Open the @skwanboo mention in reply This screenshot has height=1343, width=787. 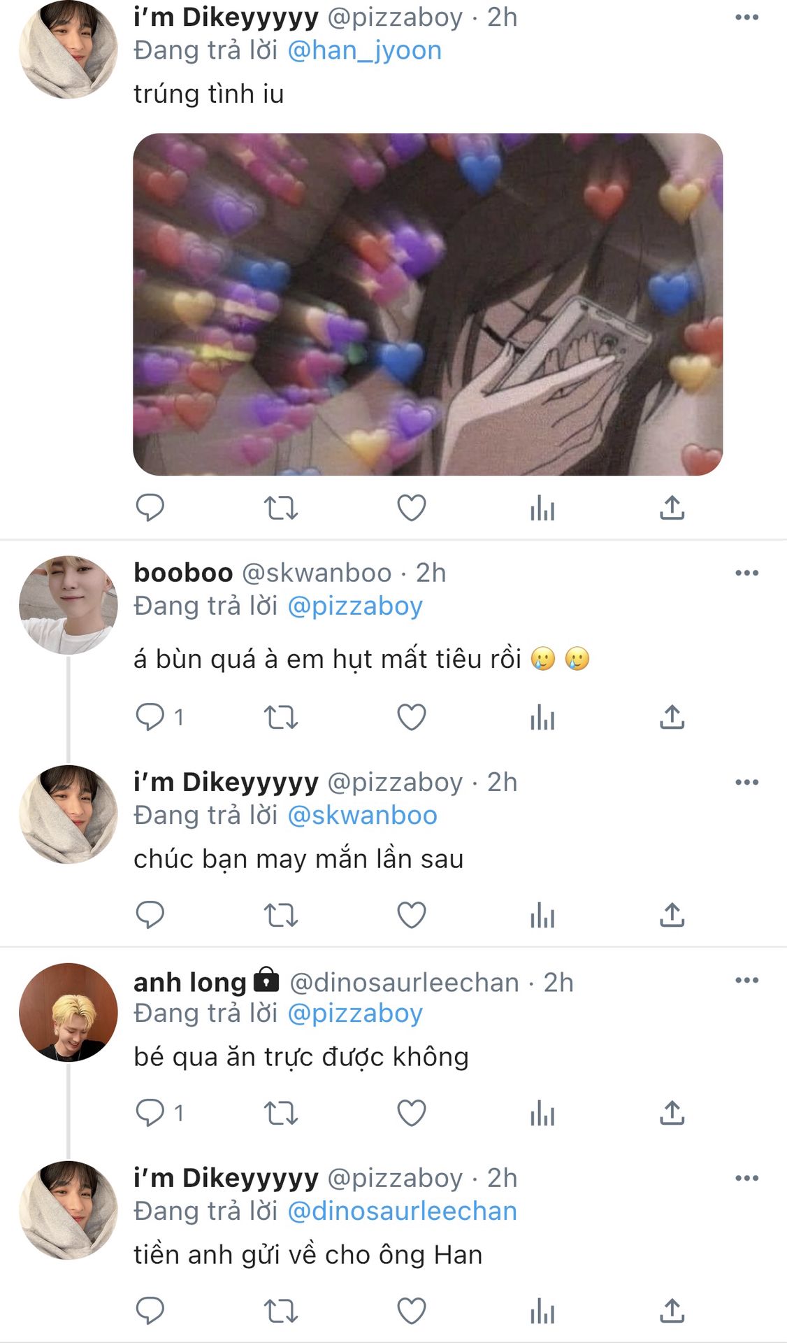click(362, 815)
